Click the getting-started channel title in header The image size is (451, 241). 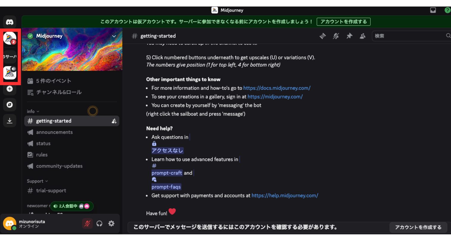[x=158, y=36]
